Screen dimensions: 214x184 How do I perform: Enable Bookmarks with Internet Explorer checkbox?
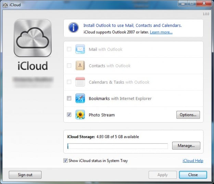pos(69,98)
